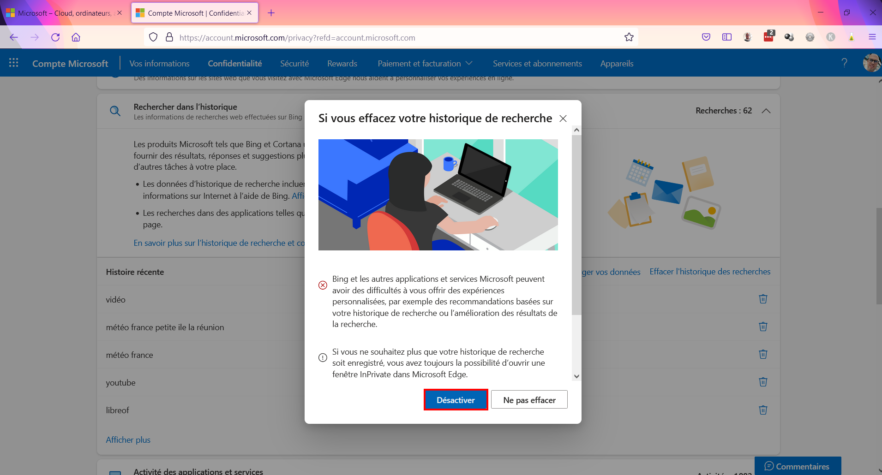Go to the browser home page
882x475 pixels.
[x=76, y=37]
